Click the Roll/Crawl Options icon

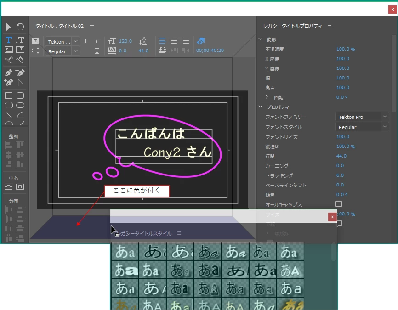point(35,51)
